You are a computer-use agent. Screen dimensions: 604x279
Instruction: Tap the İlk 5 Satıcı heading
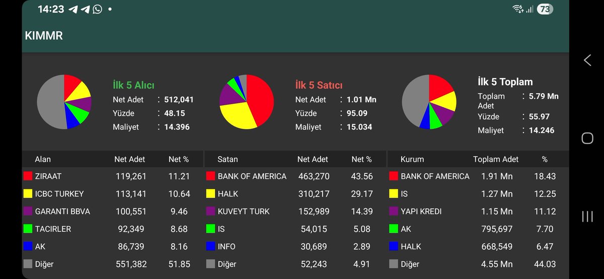[x=319, y=85]
